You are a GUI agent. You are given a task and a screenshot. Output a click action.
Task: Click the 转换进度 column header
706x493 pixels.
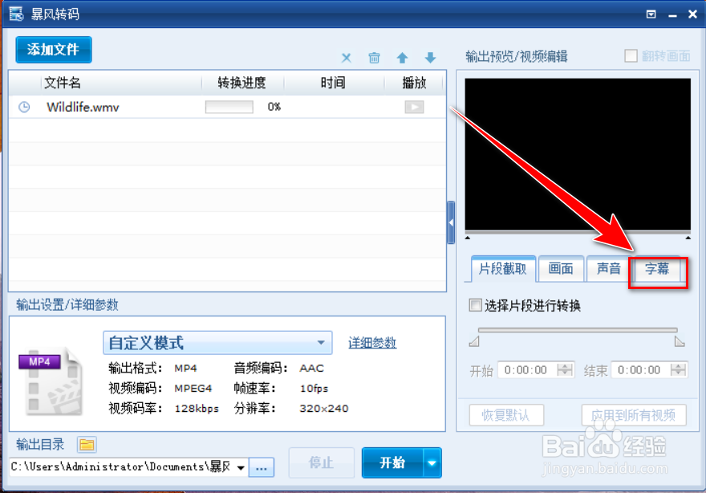241,83
